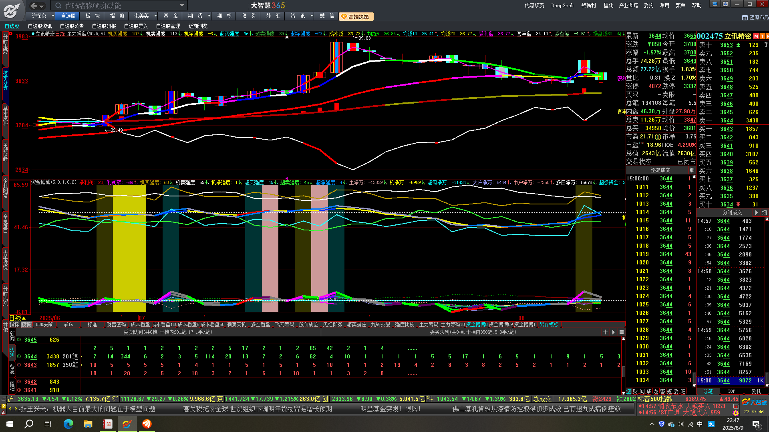Image resolution: width=769 pixels, height=432 pixels.
Task: Open the 基金 tab
Action: 171,16
